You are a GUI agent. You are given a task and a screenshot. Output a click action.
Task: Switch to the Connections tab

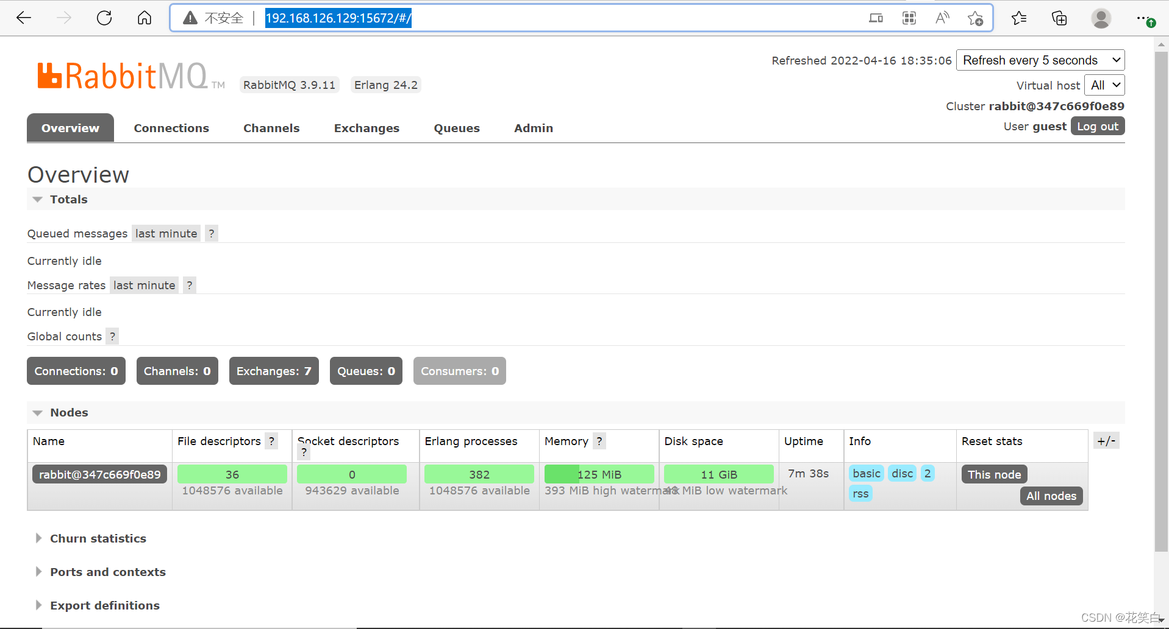tap(171, 128)
